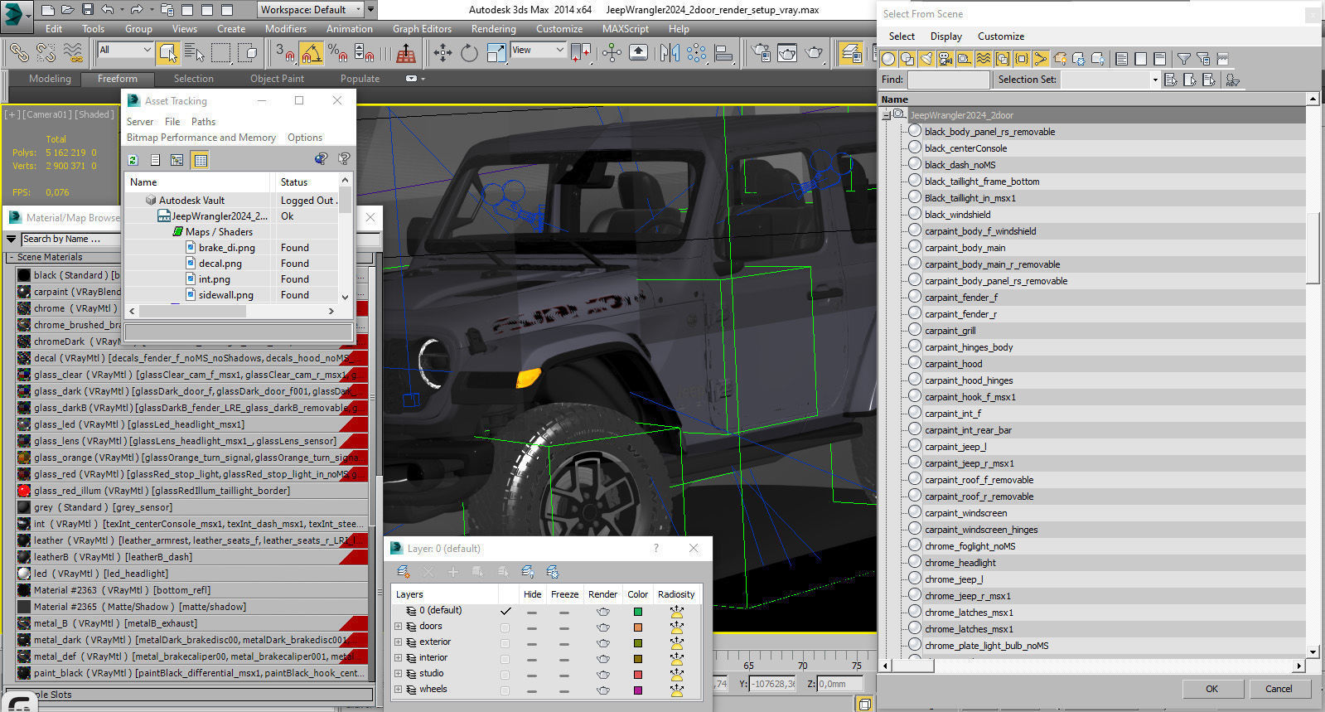This screenshot has width=1325, height=712.
Task: Click Select All icon in Select From Scene
Action: click(x=1121, y=59)
